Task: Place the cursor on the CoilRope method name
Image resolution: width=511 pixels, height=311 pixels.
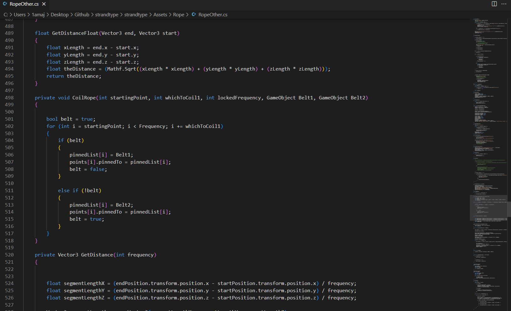Action: [84, 98]
